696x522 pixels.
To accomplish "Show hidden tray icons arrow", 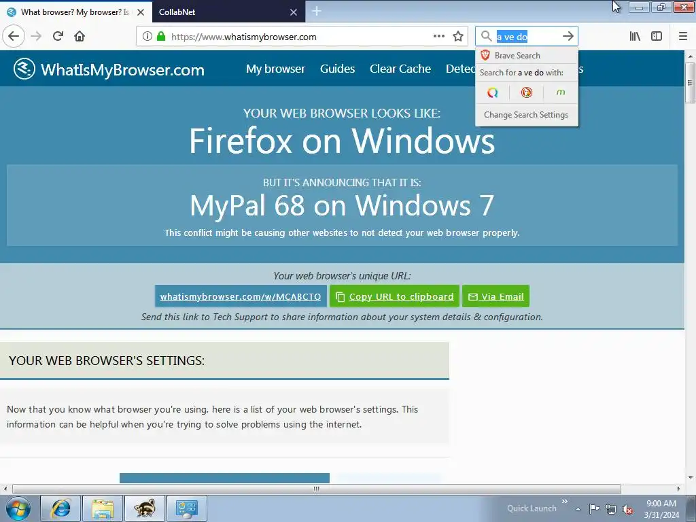I will (x=578, y=509).
